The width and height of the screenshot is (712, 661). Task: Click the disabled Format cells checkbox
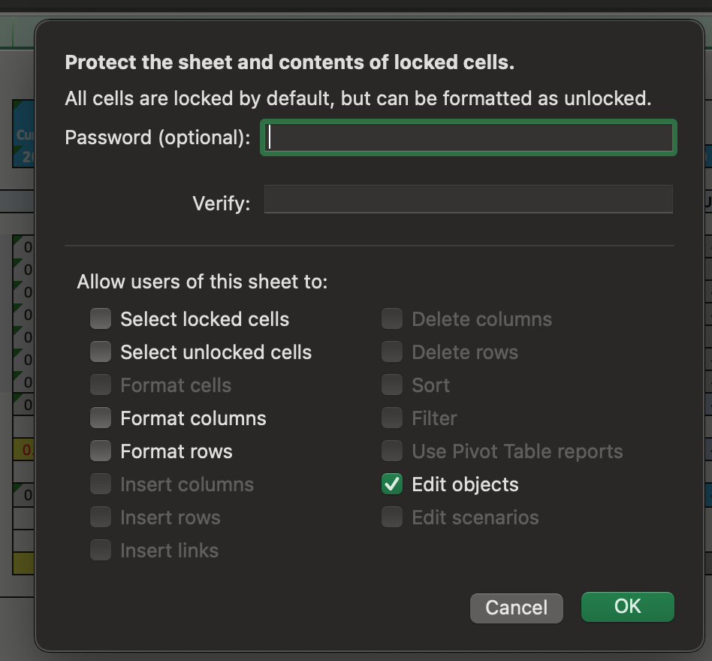[100, 385]
